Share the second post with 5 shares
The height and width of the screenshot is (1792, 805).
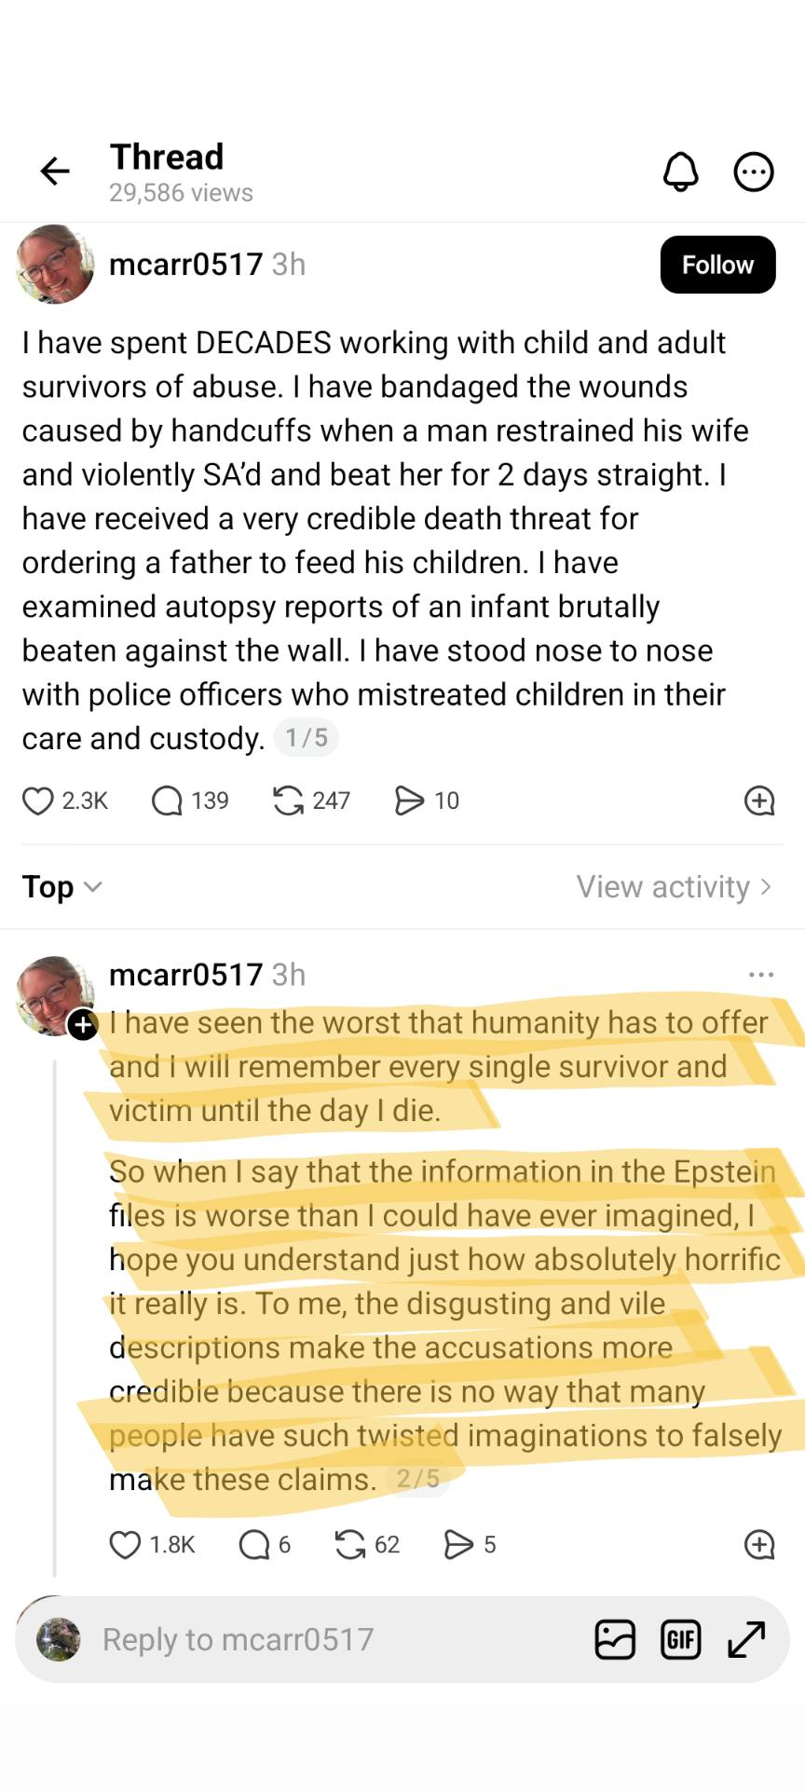coord(458,1544)
